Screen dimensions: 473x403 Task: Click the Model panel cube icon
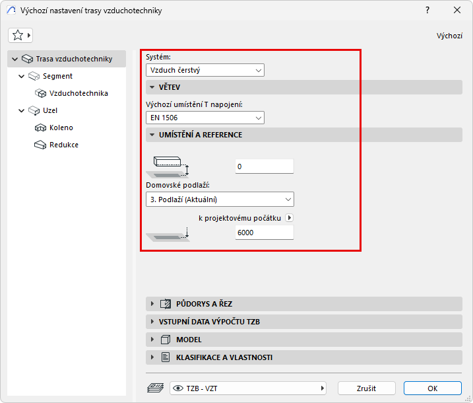(166, 340)
